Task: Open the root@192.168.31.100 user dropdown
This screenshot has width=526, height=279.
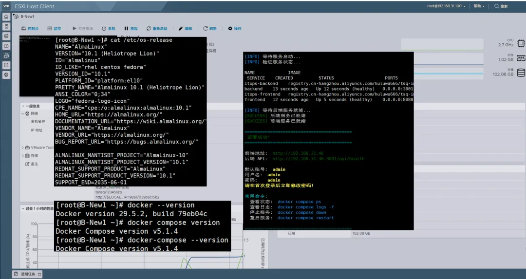Action: click(x=446, y=6)
